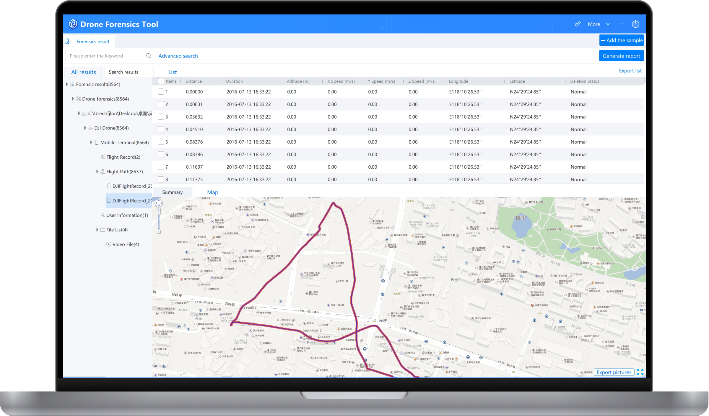Click the Drone Forensics Tool logo icon
Screen dimensions: 709x416
tap(73, 24)
